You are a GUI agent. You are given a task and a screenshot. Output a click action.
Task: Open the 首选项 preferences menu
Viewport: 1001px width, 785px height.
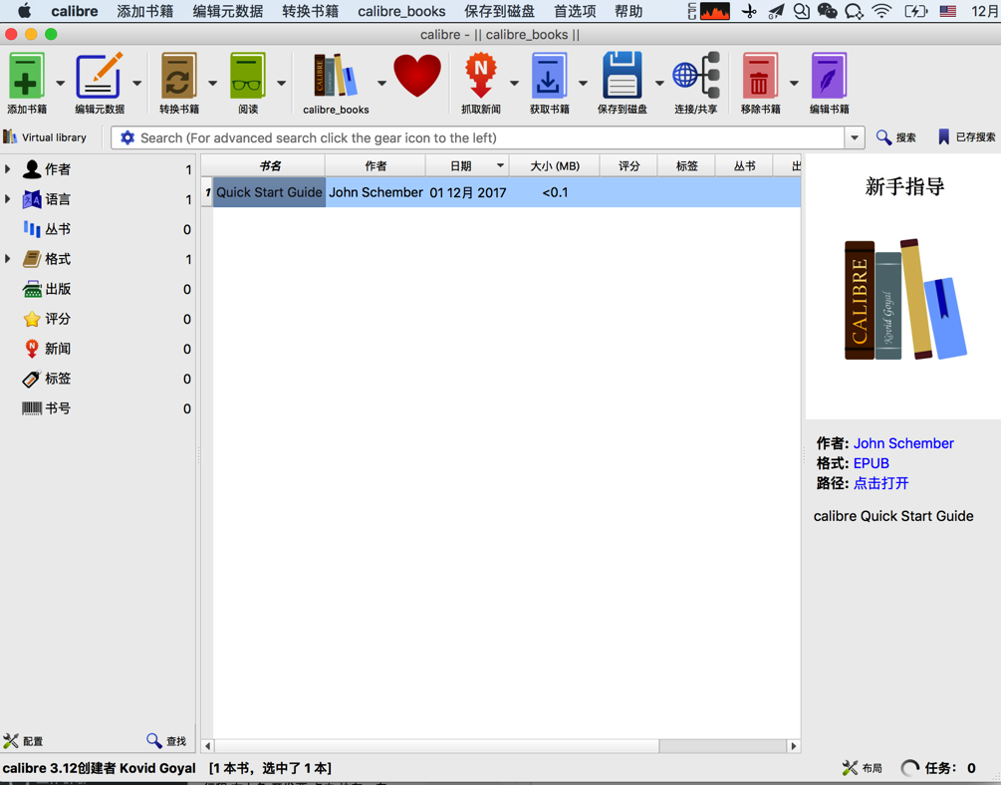[x=575, y=11]
